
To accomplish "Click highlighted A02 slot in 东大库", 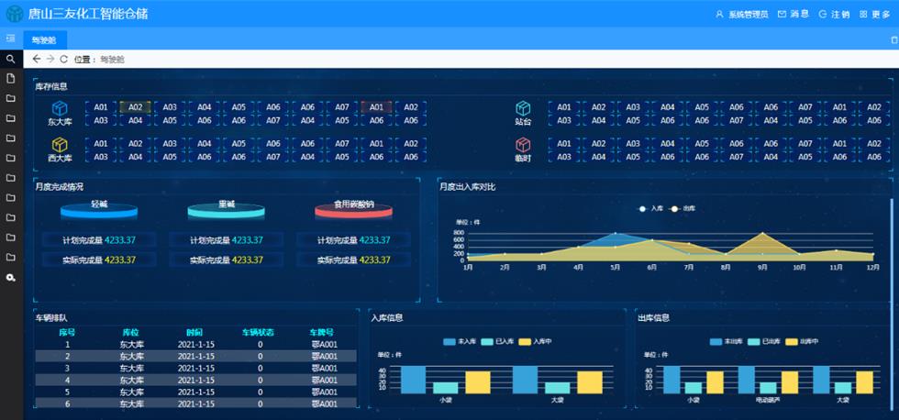I will point(135,107).
